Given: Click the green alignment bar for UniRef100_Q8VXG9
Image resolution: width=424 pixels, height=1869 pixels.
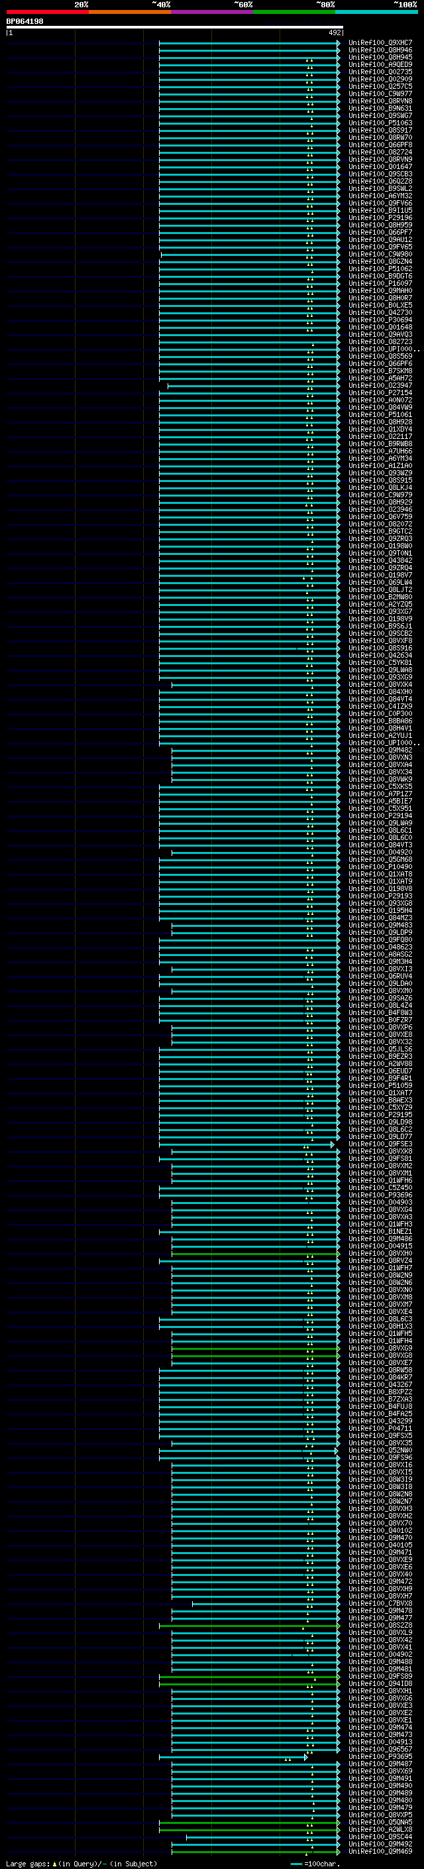Looking at the screenshot, I should [x=255, y=1348].
